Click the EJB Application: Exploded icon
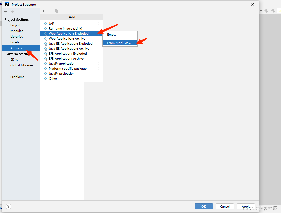281x213 pixels. [x=45, y=54]
